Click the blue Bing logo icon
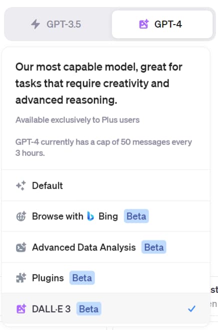 [90, 216]
